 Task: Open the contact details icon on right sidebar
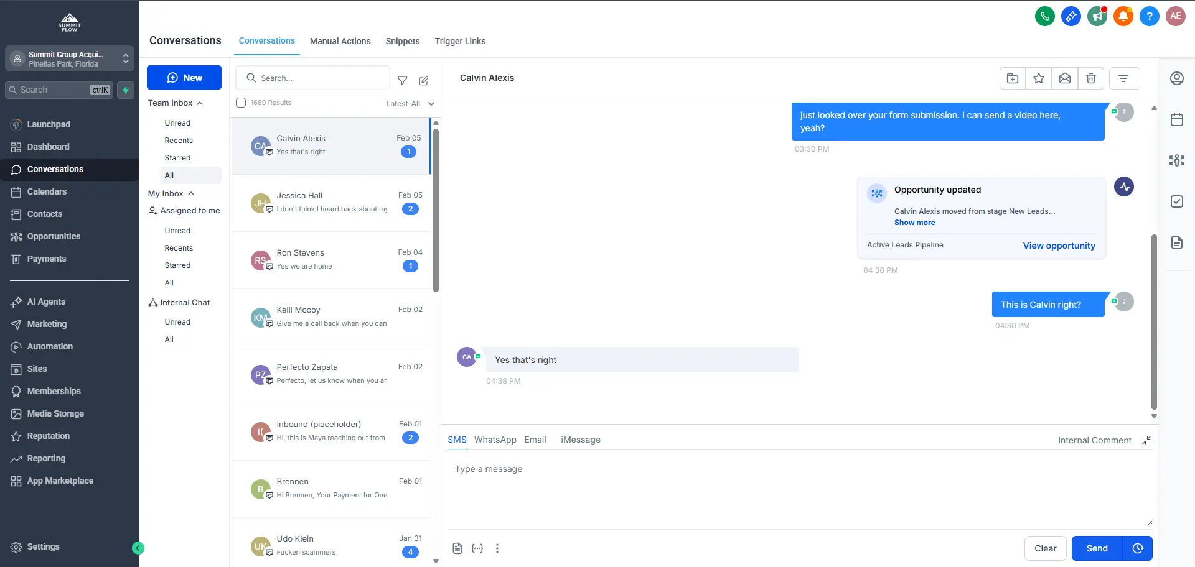1177,78
